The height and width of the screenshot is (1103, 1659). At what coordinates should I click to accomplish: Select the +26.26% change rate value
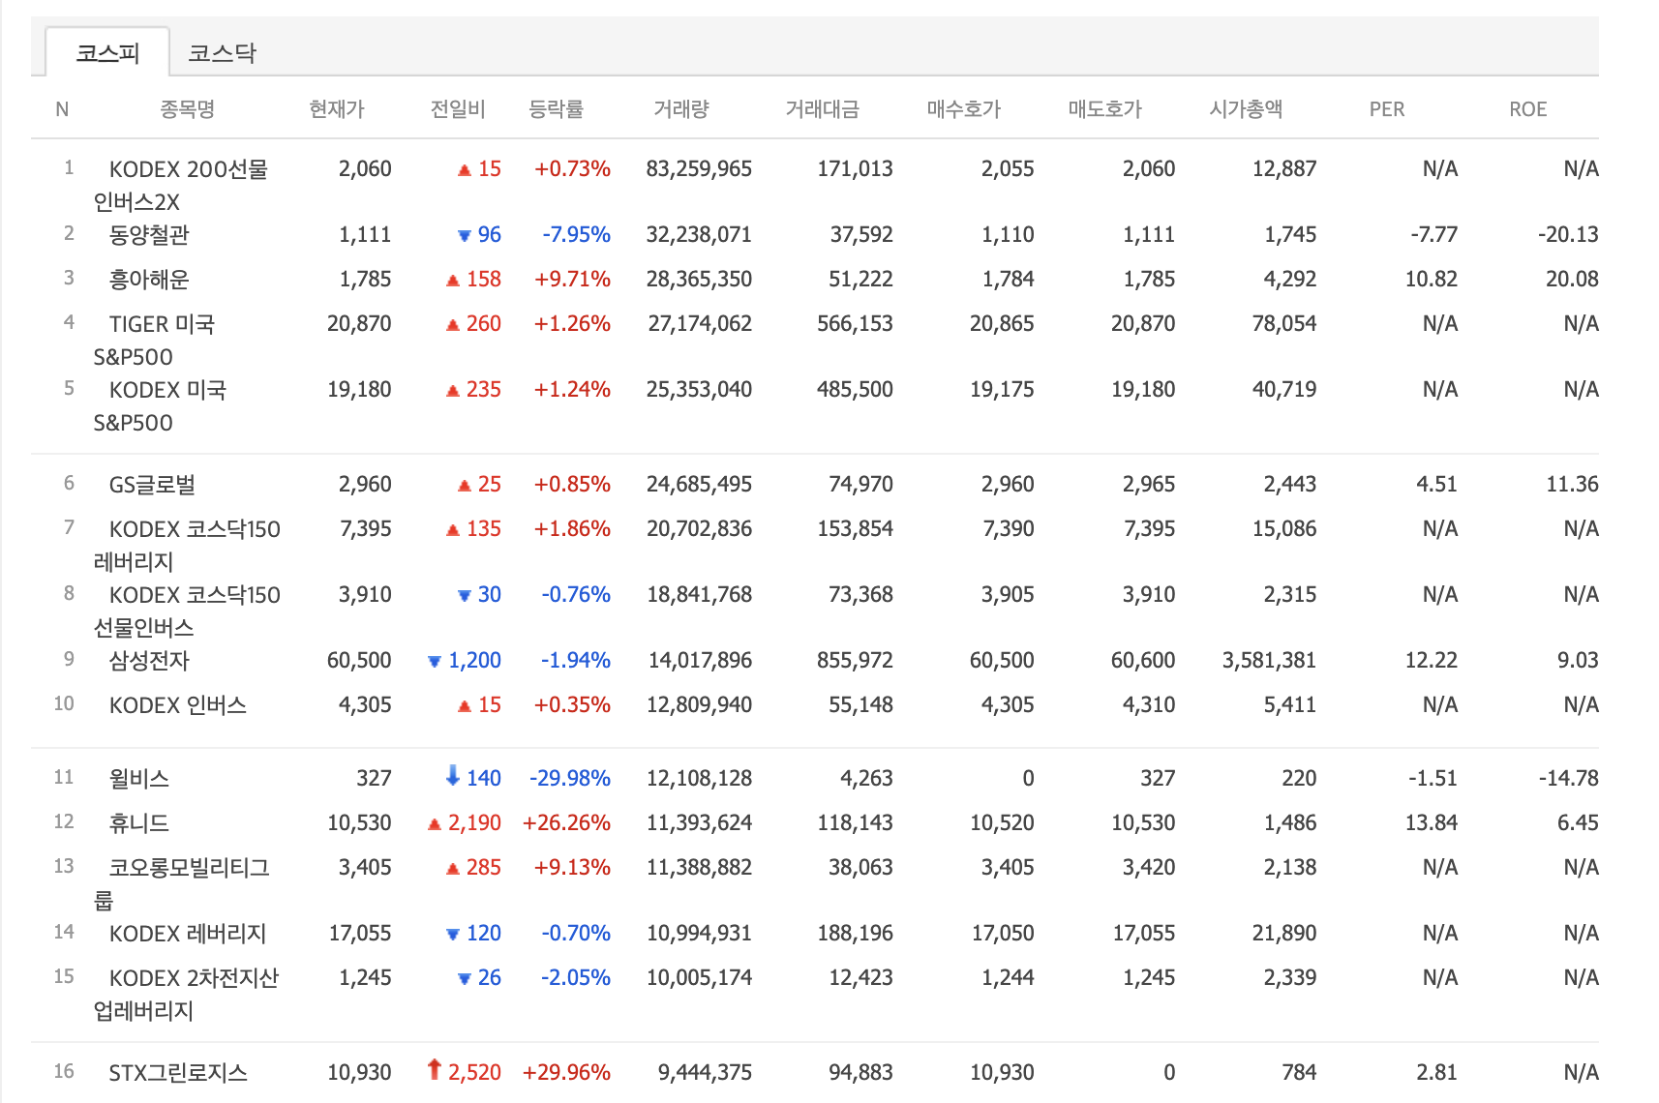click(x=566, y=822)
